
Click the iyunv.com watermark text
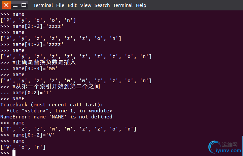tap(229, 151)
